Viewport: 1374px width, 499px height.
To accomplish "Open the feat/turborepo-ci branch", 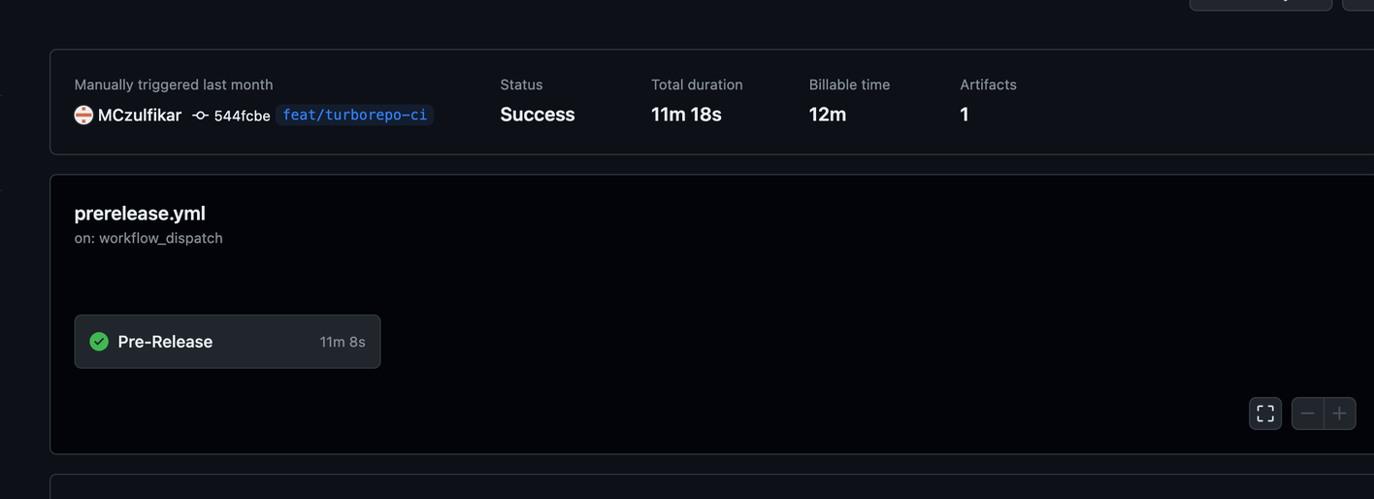I will (354, 115).
